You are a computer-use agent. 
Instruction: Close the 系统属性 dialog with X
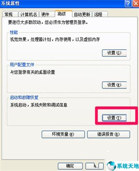[x=136, y=4]
